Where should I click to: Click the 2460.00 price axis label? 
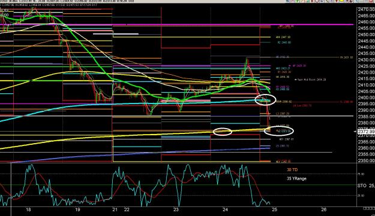point(367,22)
